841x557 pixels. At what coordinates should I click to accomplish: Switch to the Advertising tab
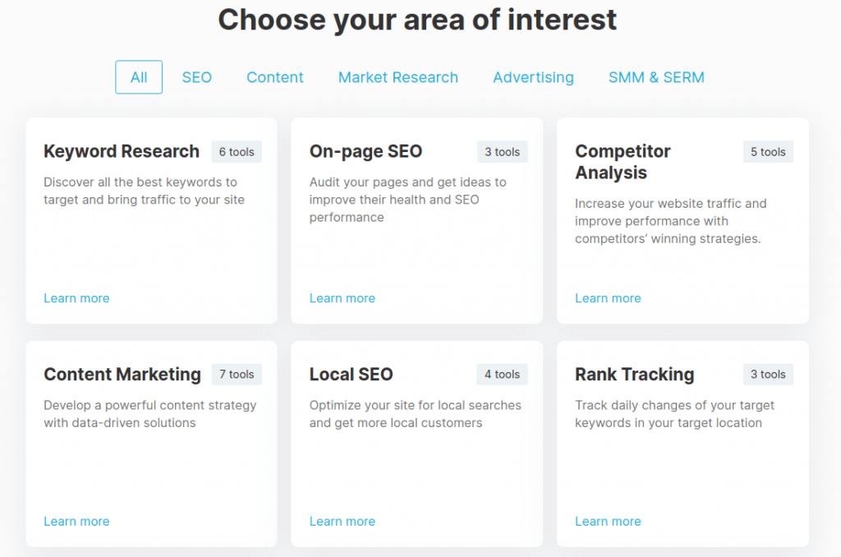[x=533, y=76]
